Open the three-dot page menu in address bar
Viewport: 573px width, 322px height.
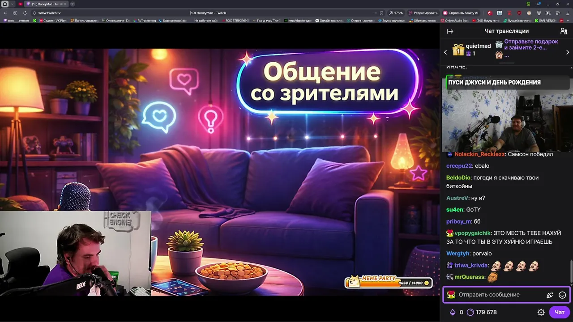(375, 13)
